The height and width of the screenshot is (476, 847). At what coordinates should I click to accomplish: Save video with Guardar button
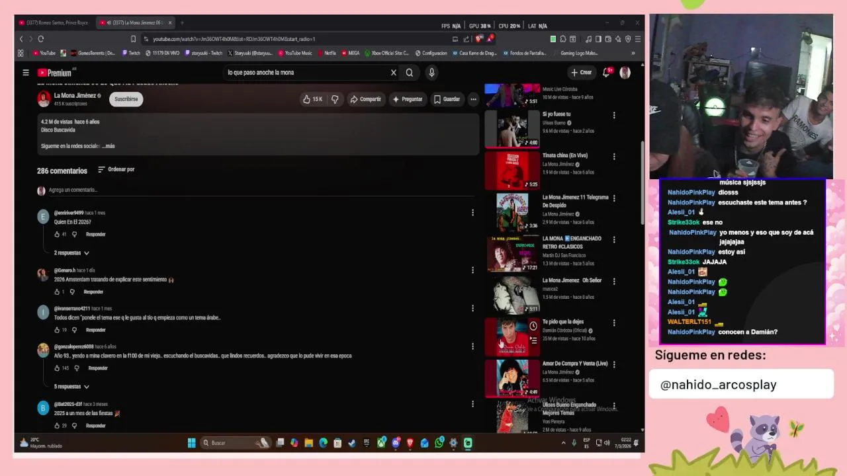[447, 99]
